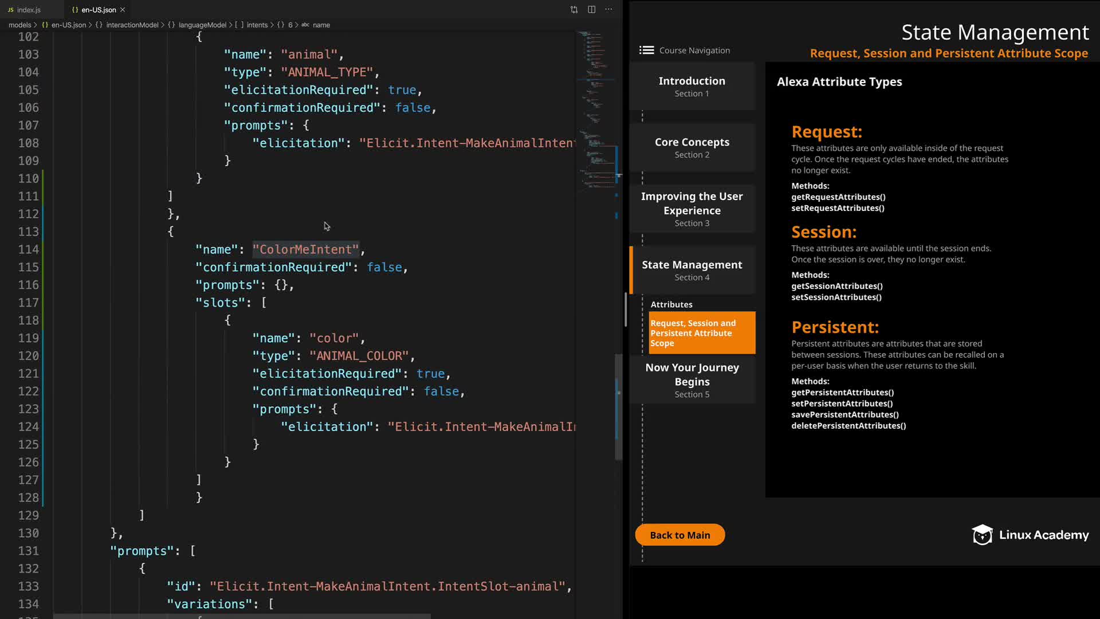The height and width of the screenshot is (619, 1100).
Task: Click the editor vertical scrollbar thumb
Action: tap(618, 407)
